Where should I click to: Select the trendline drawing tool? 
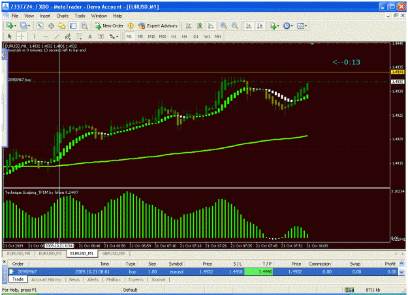[57, 37]
